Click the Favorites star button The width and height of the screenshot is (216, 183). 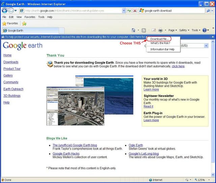coord(10,23)
